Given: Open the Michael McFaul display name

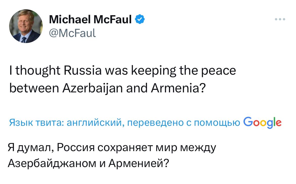Looking at the screenshot, I should [90, 19].
